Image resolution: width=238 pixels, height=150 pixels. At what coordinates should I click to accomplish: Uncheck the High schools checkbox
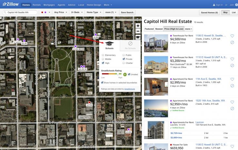[x=103, y=63]
